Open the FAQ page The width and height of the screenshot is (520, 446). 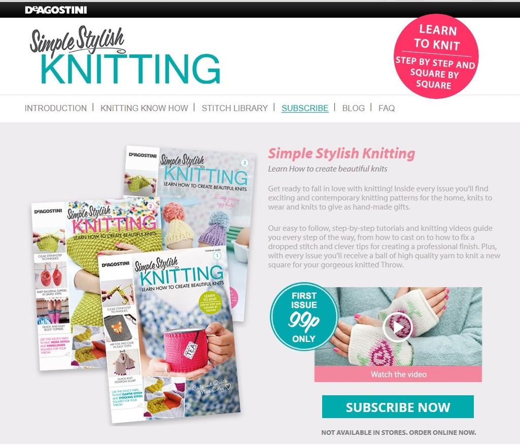tap(387, 108)
